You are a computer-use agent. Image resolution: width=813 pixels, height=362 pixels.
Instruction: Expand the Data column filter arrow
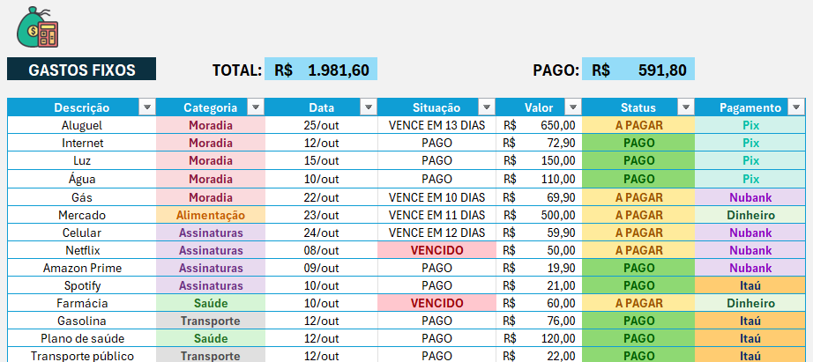click(x=368, y=107)
